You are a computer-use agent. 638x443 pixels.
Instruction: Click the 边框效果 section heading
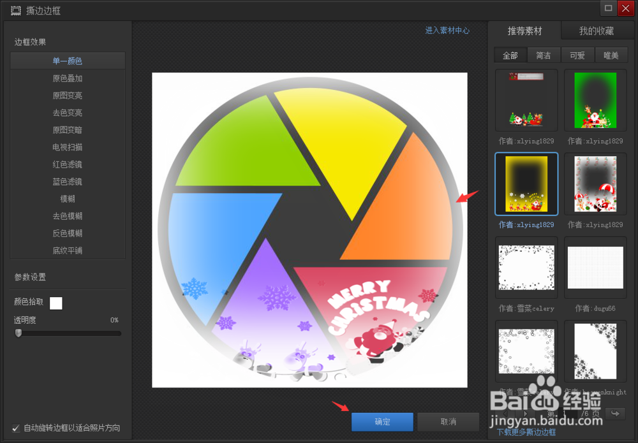pyautogui.click(x=30, y=42)
